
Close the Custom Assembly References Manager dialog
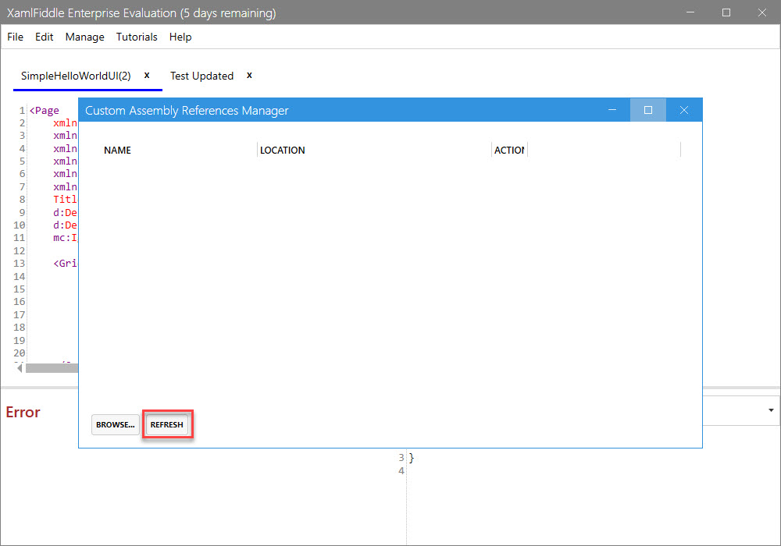tap(684, 110)
